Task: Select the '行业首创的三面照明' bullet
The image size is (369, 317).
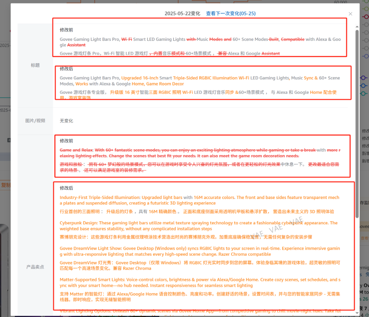Action: click(x=197, y=212)
